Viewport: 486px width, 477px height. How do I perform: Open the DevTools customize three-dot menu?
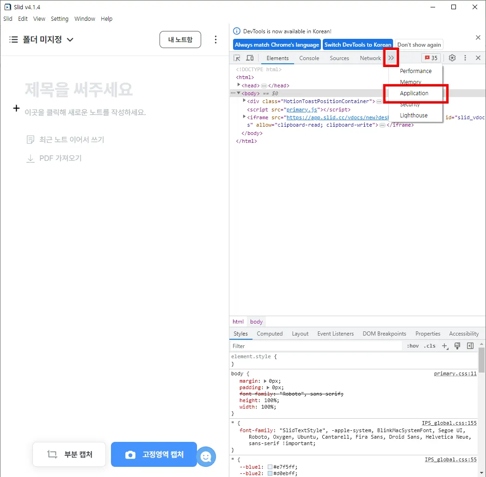coord(465,58)
